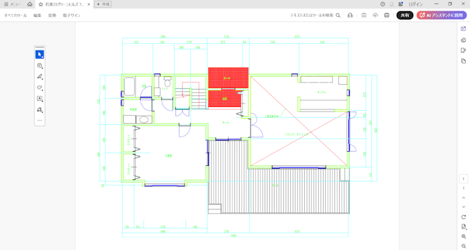The height and width of the screenshot is (250, 470).
Task: Create a new tab with 作成 button
Action: coord(103,4)
